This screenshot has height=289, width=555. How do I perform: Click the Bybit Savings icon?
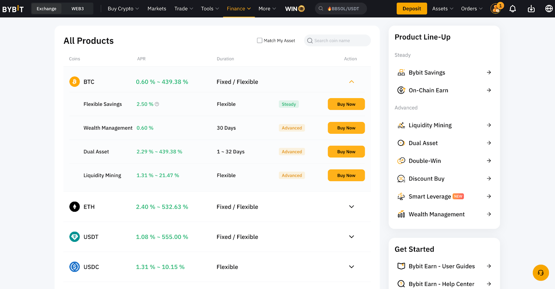click(x=401, y=72)
